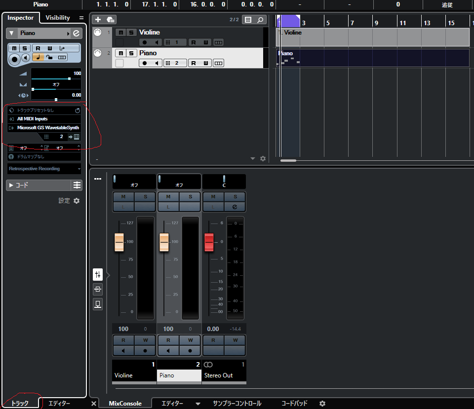
Task: Open the All MIDI Inputs dropdown
Action: click(x=44, y=119)
